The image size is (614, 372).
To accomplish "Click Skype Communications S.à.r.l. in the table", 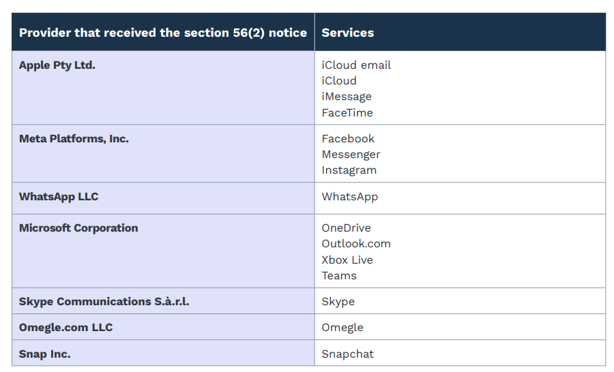I will click(104, 301).
